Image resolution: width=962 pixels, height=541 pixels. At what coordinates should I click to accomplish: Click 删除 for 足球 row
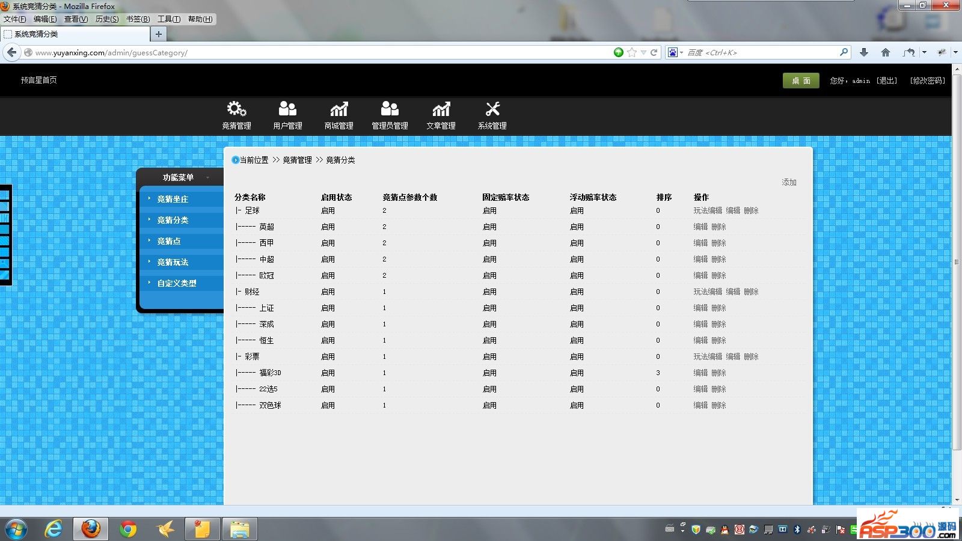coord(751,210)
